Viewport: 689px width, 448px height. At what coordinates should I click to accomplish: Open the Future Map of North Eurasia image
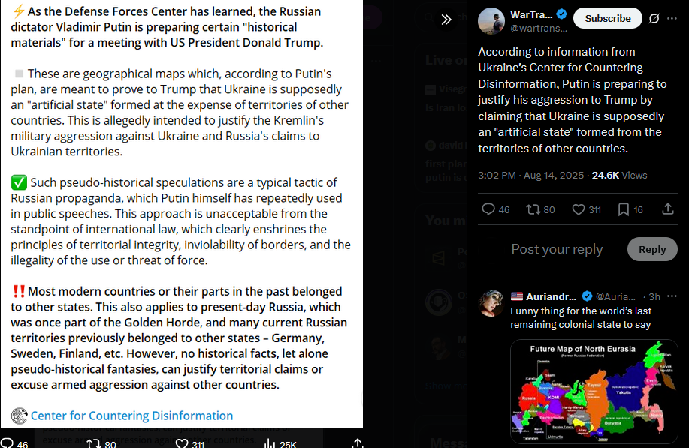(594, 392)
